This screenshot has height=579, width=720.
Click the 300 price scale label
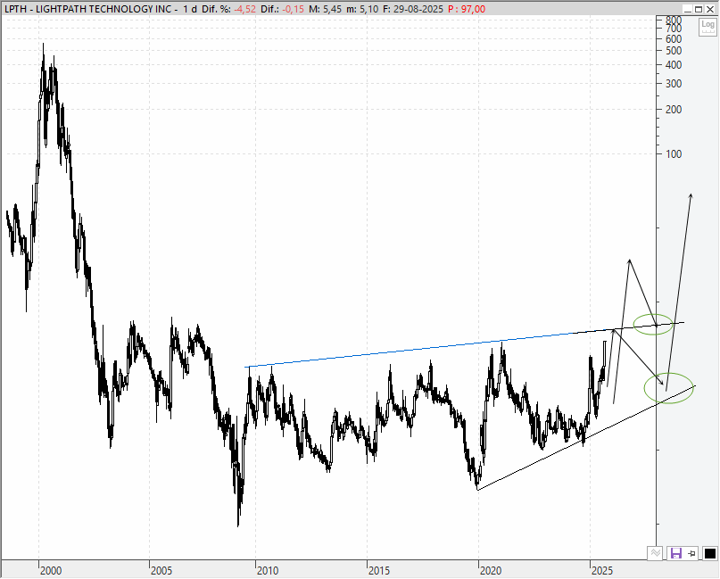pyautogui.click(x=674, y=84)
